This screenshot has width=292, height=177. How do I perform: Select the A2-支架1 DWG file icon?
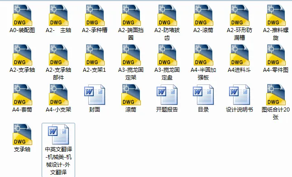tap(95, 55)
